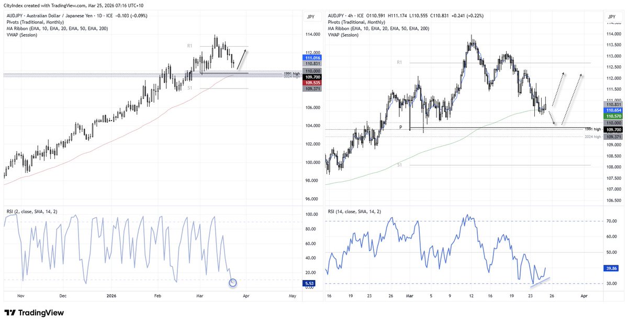Click the JPY currency label on the 4h chart scale
The height and width of the screenshot is (324, 628).
point(611,16)
